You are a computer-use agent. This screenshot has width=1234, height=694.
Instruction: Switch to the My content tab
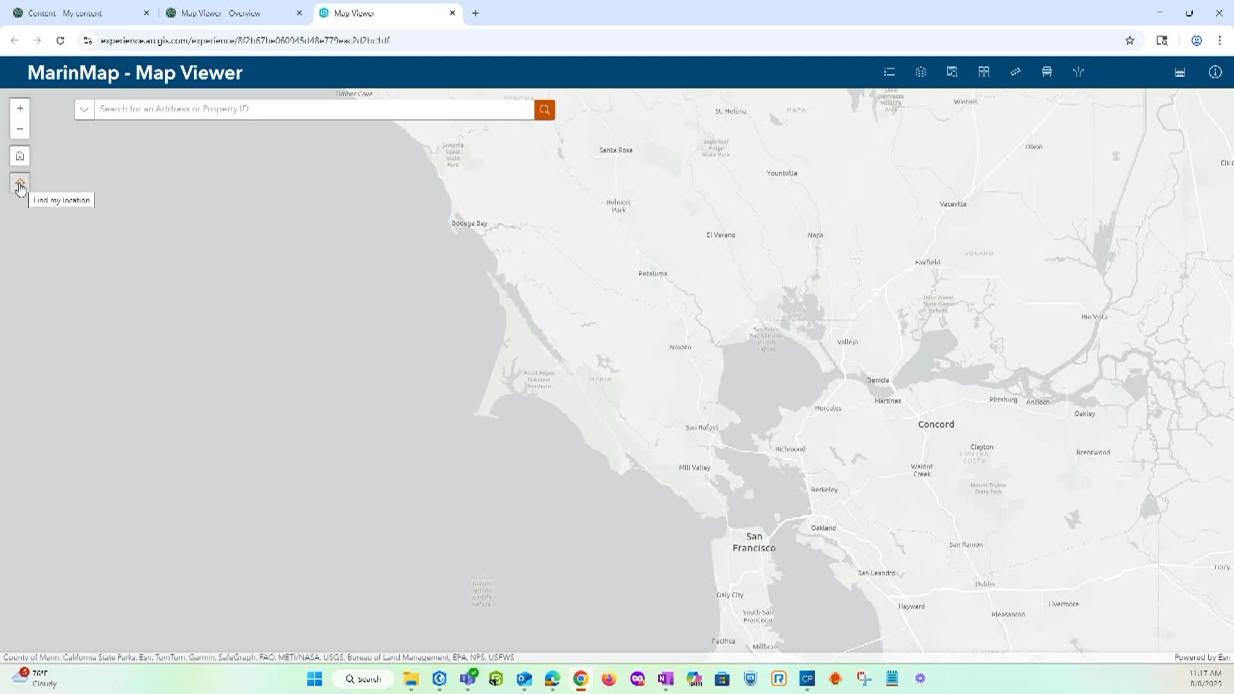click(77, 13)
